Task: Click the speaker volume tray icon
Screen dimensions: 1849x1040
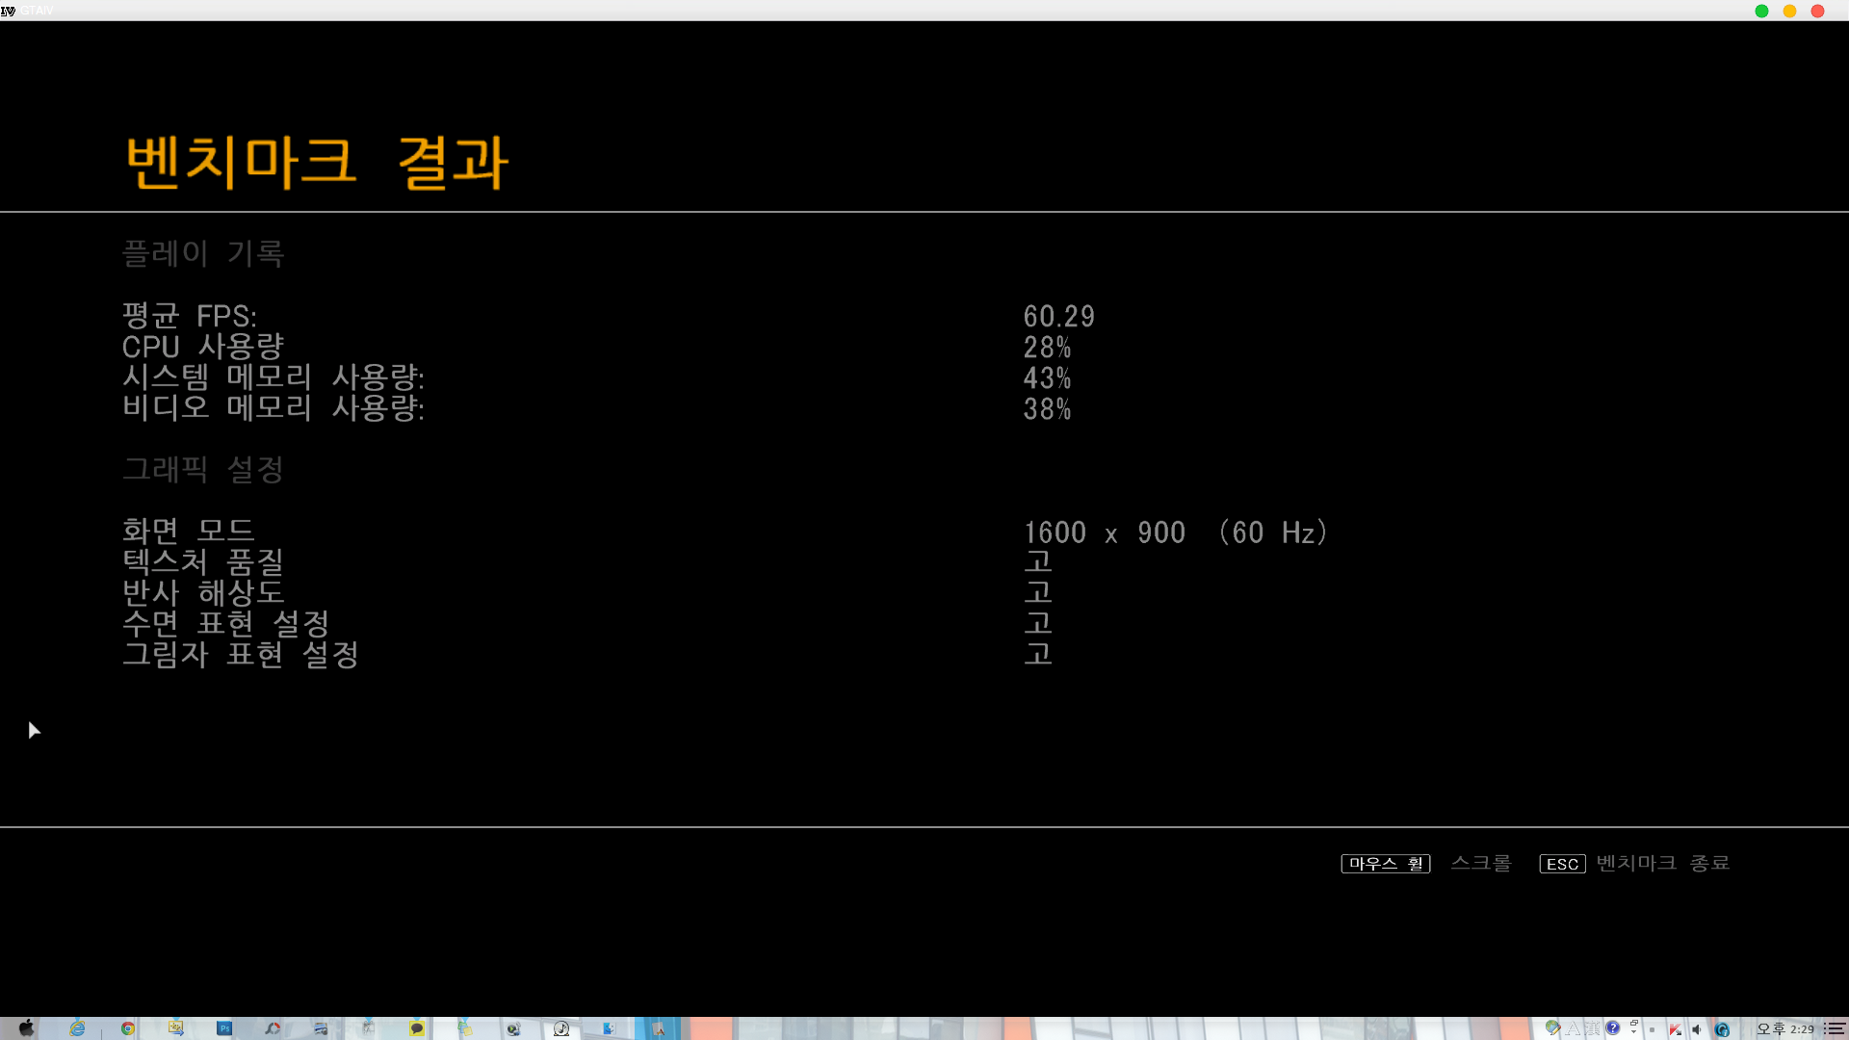Action: pos(1697,1029)
